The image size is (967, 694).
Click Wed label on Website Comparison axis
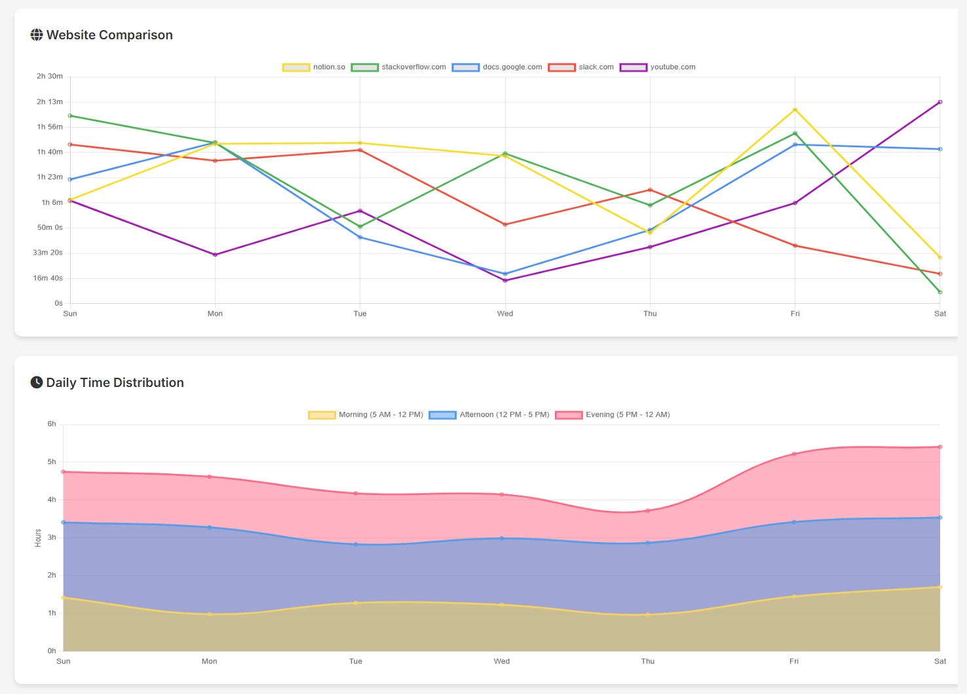(x=505, y=314)
